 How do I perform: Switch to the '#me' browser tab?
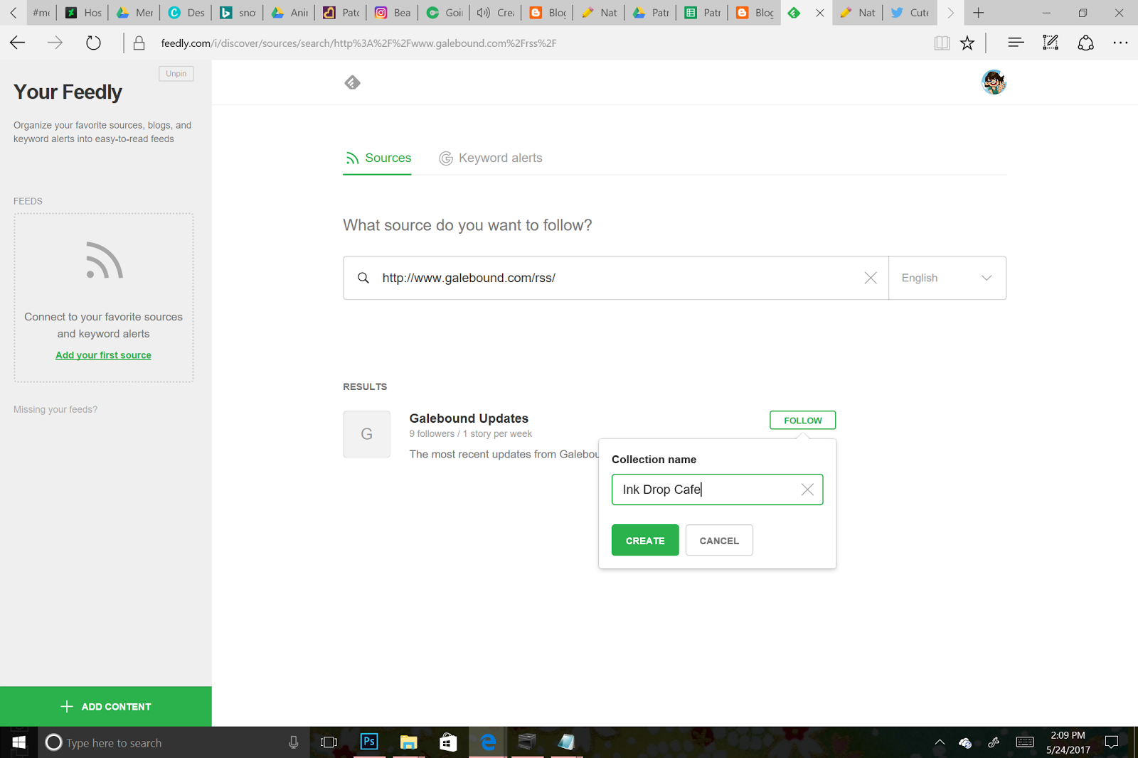41,13
